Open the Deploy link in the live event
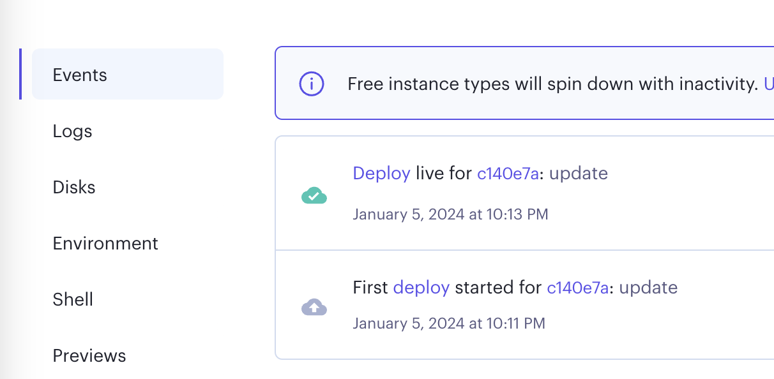The image size is (774, 379). pos(381,174)
